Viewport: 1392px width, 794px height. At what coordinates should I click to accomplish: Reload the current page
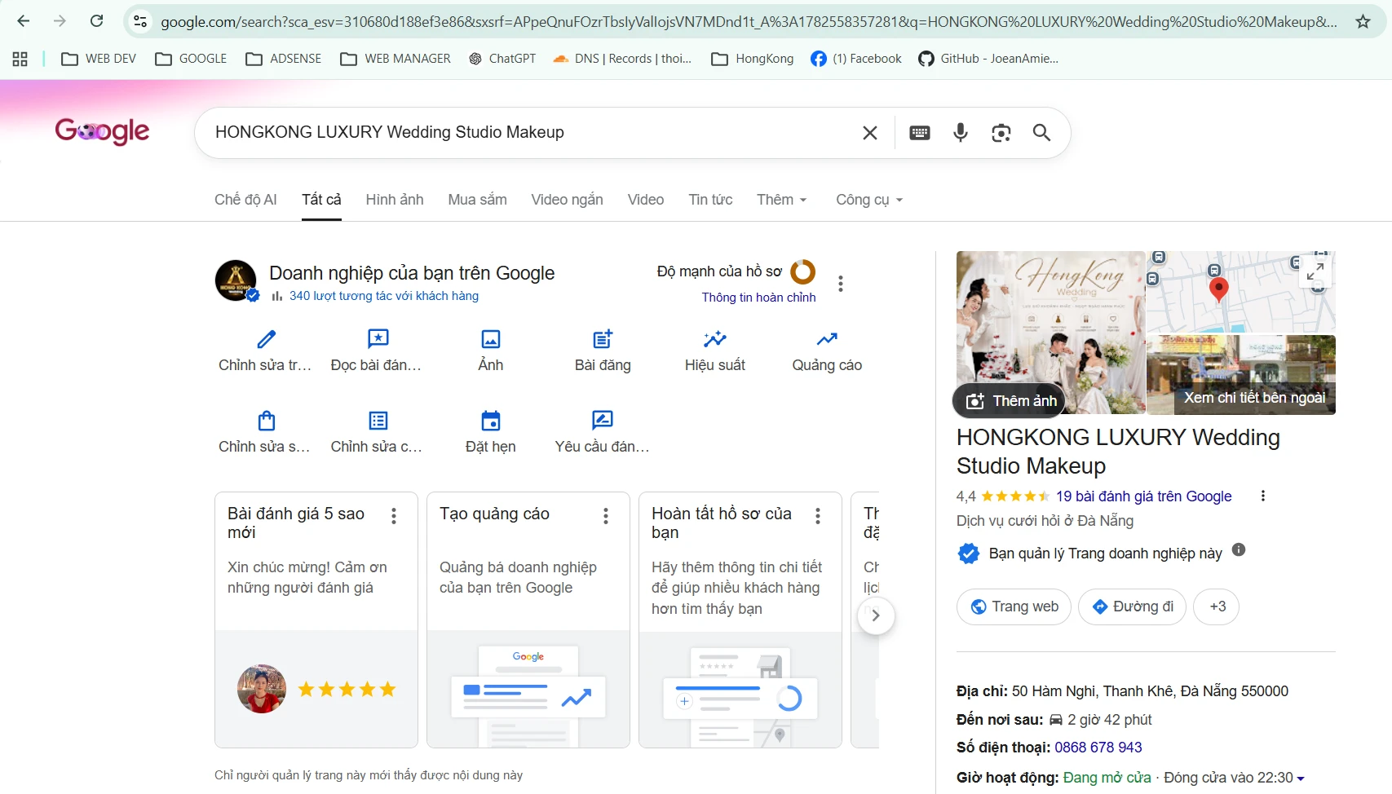(96, 21)
